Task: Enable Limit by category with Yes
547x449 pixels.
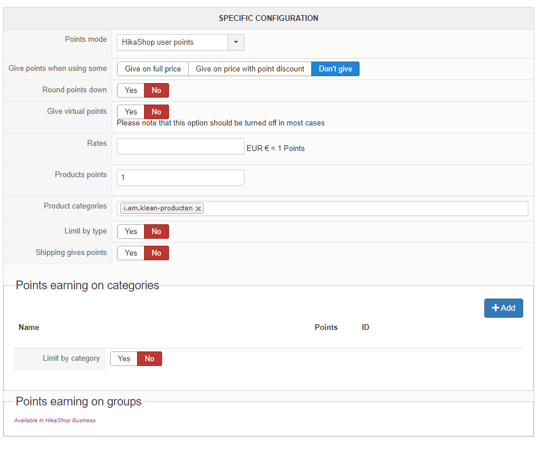Action: (x=124, y=359)
